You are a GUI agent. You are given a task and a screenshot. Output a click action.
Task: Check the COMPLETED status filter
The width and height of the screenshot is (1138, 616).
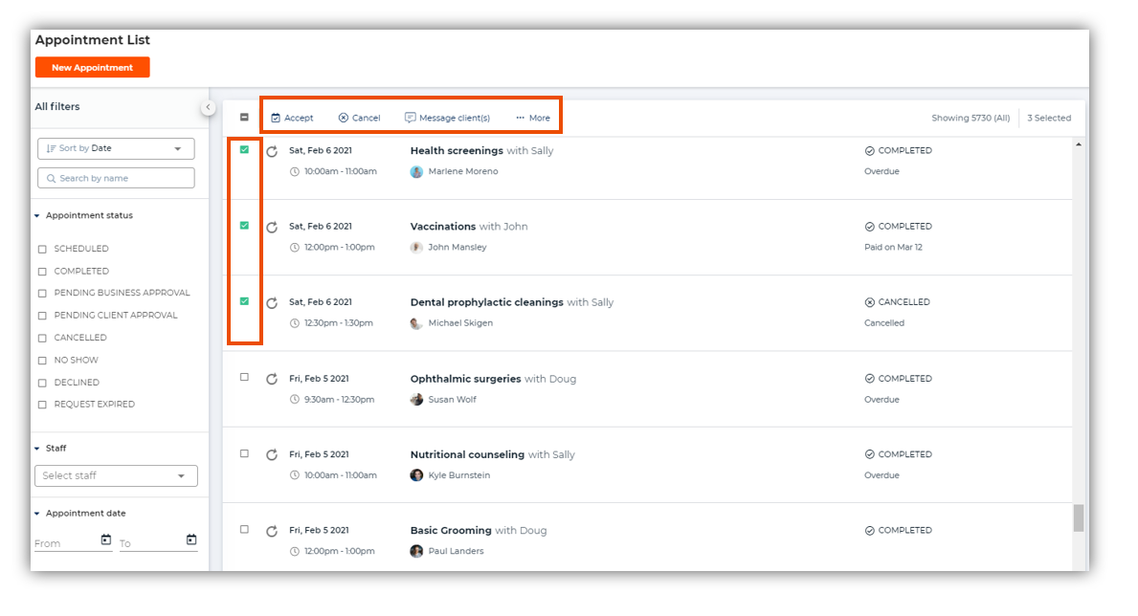pos(42,272)
